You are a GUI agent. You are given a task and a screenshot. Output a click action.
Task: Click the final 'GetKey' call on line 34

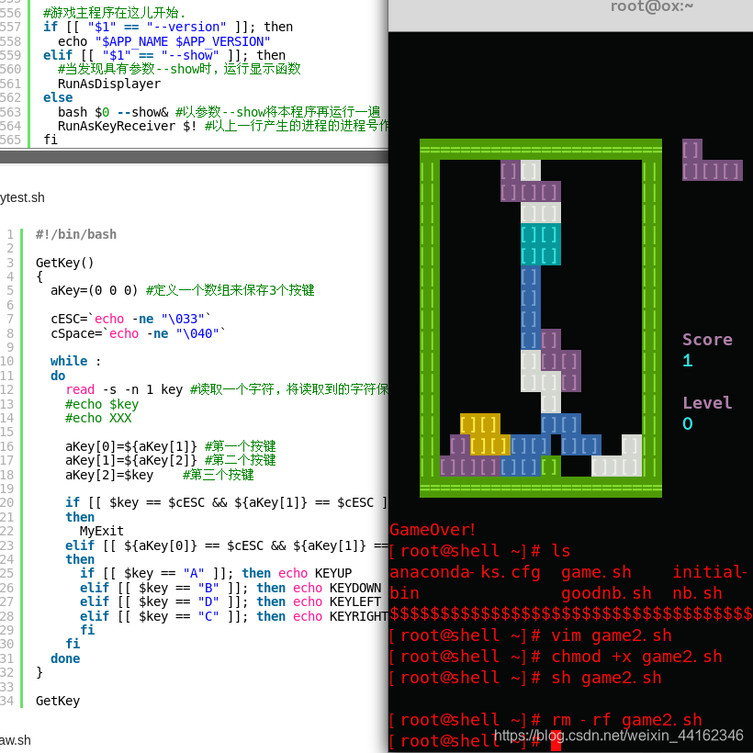tap(58, 701)
